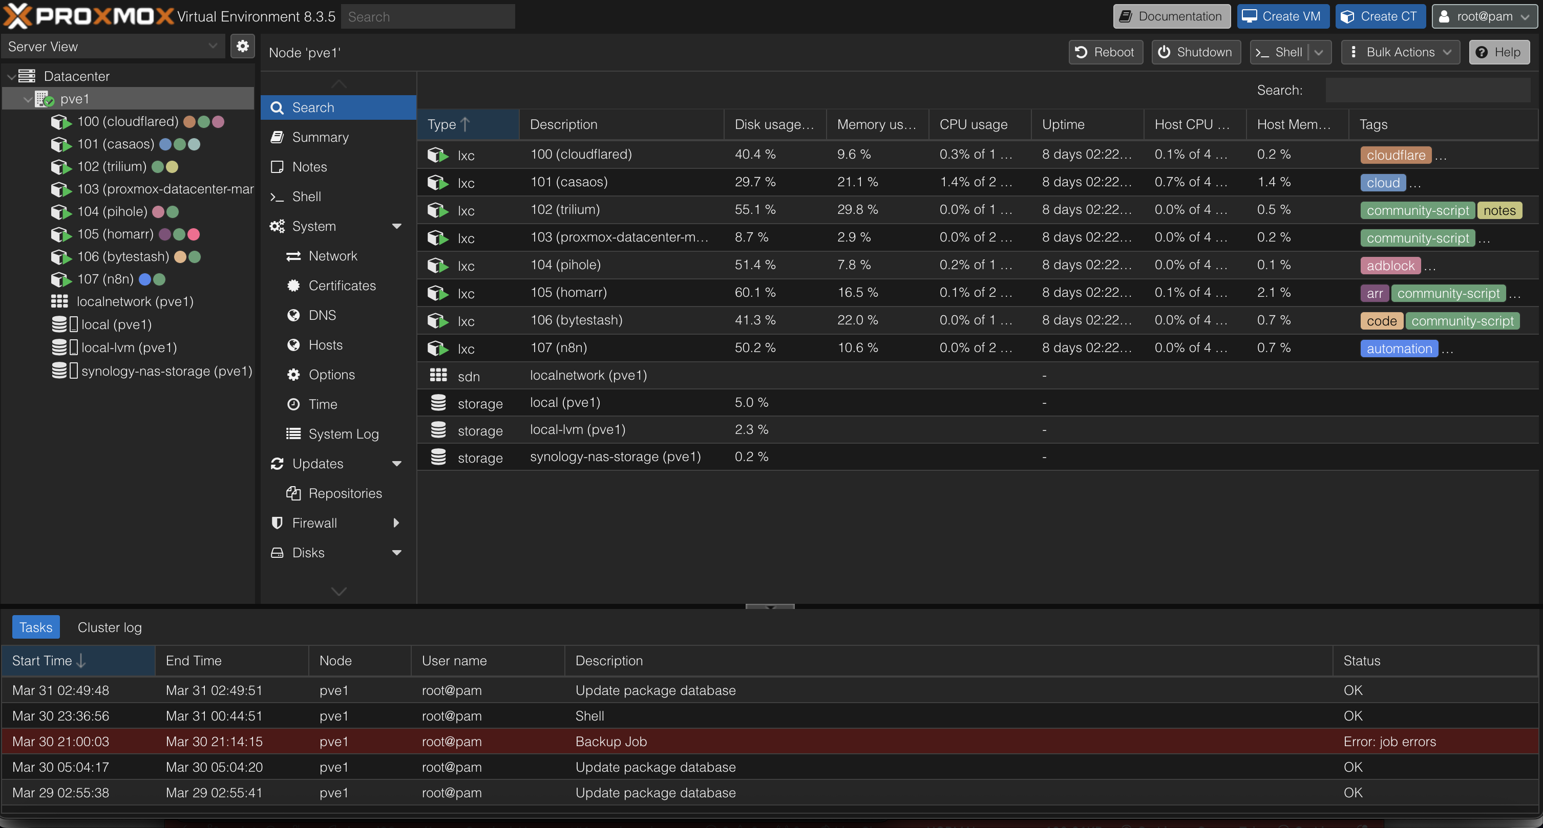This screenshot has height=828, width=1543.
Task: Collapse the pve1 tree node
Action: pyautogui.click(x=28, y=99)
